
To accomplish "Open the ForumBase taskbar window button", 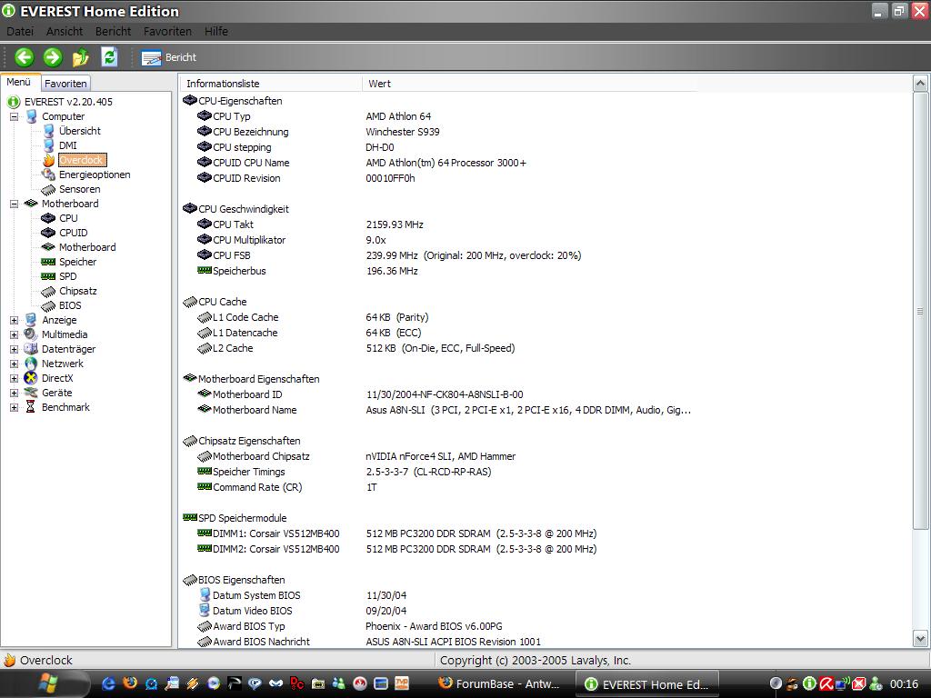I will click(x=502, y=683).
